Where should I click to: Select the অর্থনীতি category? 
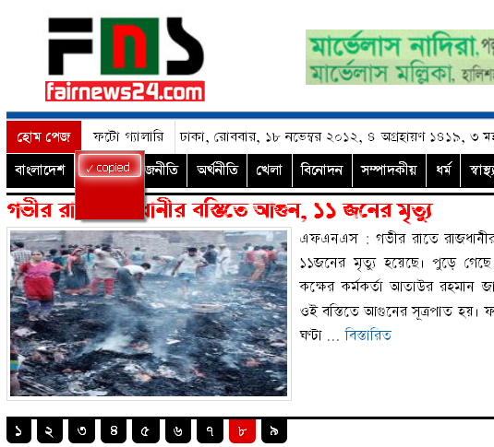(217, 171)
